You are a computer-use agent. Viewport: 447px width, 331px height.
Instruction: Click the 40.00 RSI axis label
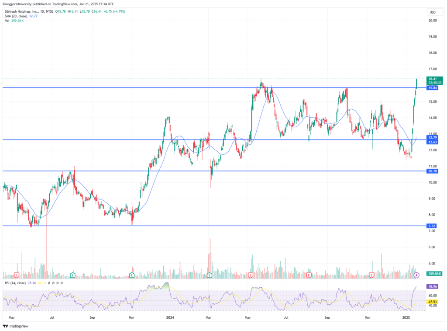(433, 306)
